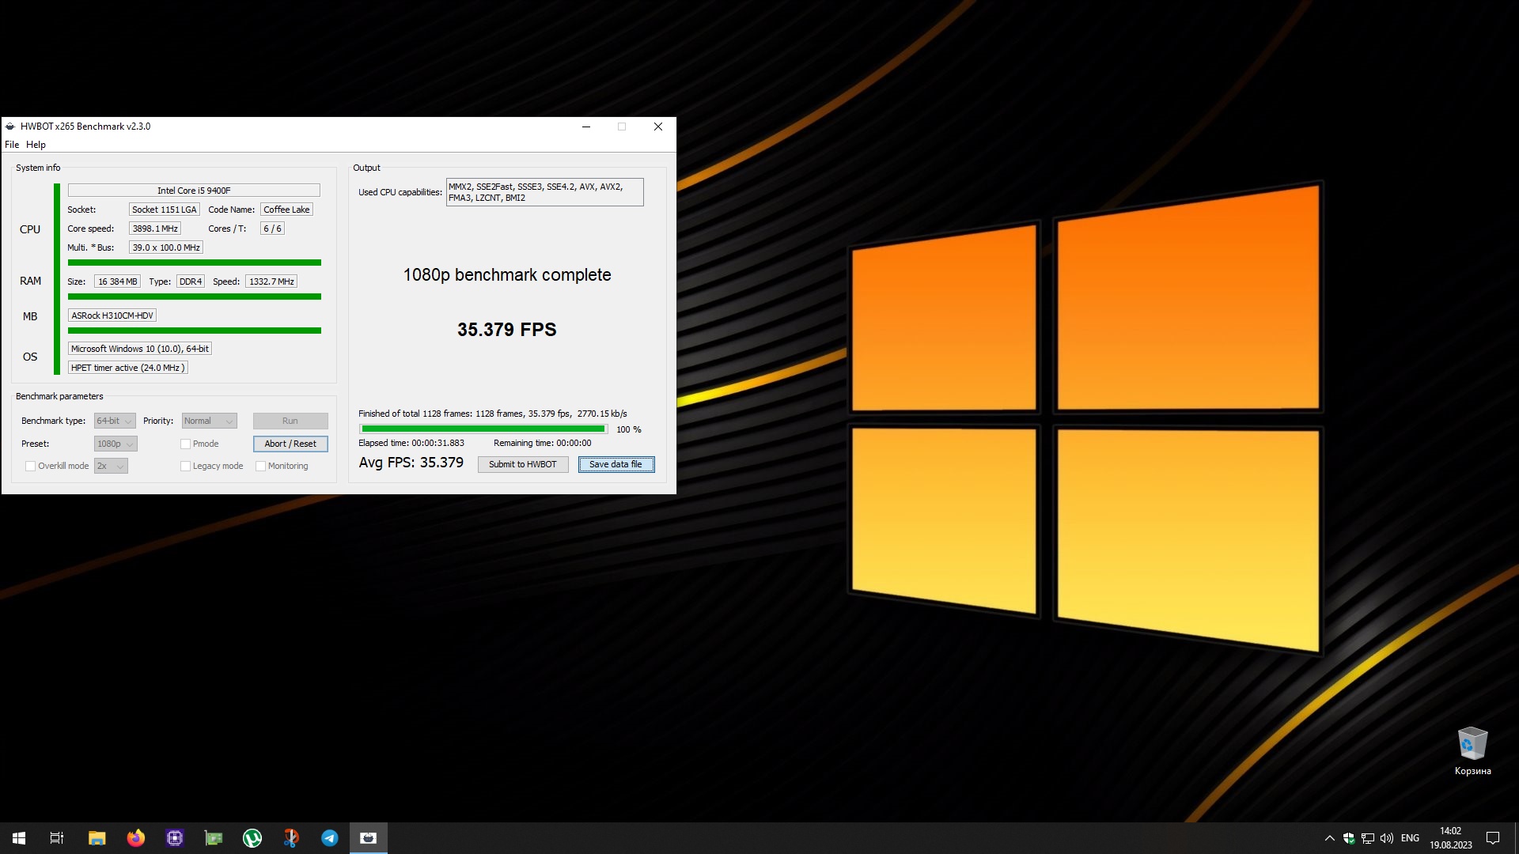Image resolution: width=1519 pixels, height=854 pixels.
Task: Open the clock and date flyout
Action: pyautogui.click(x=1450, y=838)
